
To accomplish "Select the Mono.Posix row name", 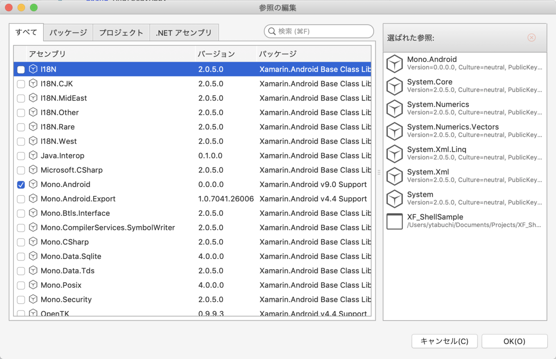I will (x=61, y=285).
